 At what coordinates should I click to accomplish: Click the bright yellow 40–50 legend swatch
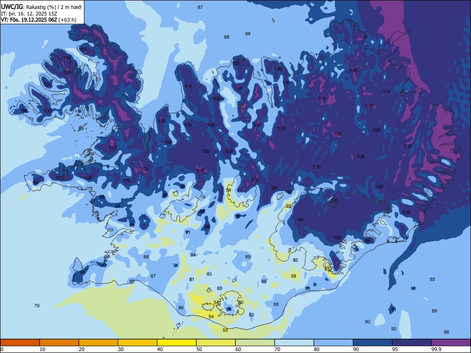pos(177,343)
